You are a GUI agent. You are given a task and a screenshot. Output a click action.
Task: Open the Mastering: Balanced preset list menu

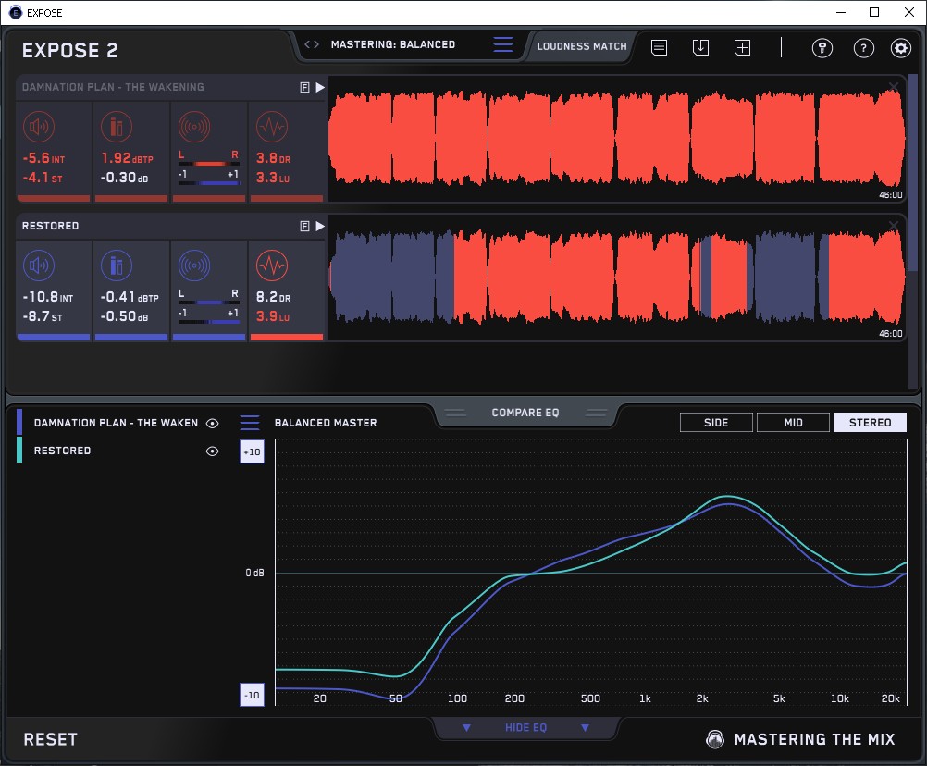coord(502,44)
